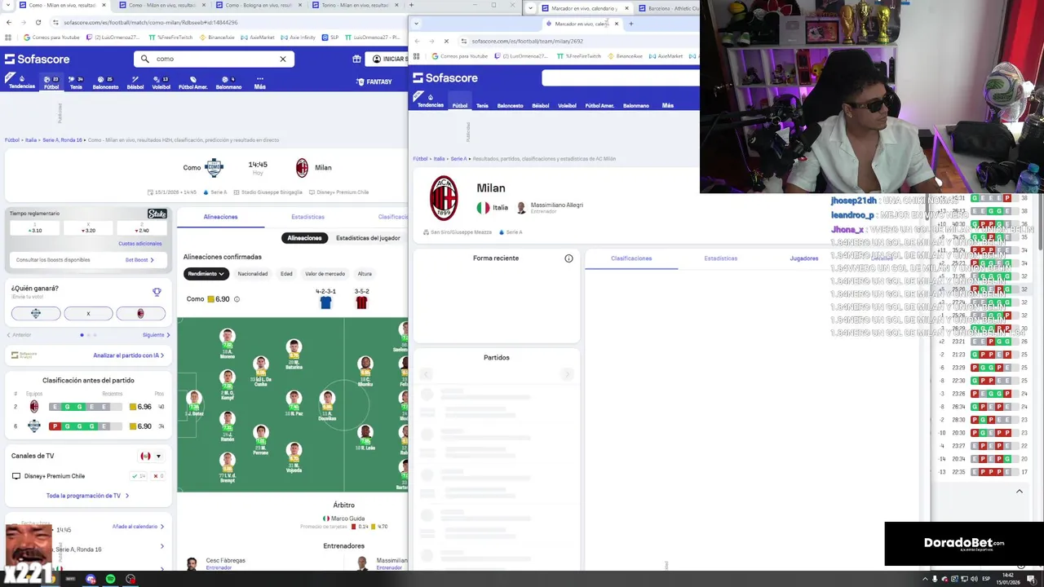
Task: Click coach Cesc Fàbregas
Action: click(x=216, y=563)
